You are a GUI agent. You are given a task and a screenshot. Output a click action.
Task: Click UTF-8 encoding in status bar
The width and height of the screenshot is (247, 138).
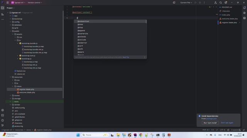[x=222, y=130]
